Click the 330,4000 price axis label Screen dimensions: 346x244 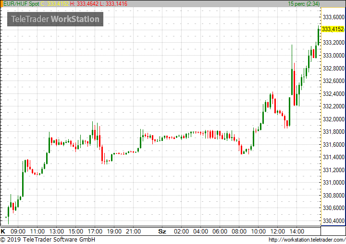click(334, 221)
